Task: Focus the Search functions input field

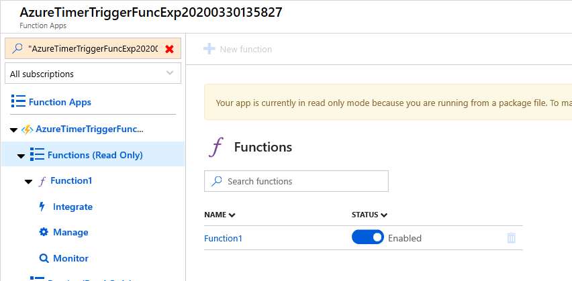Action: point(296,181)
